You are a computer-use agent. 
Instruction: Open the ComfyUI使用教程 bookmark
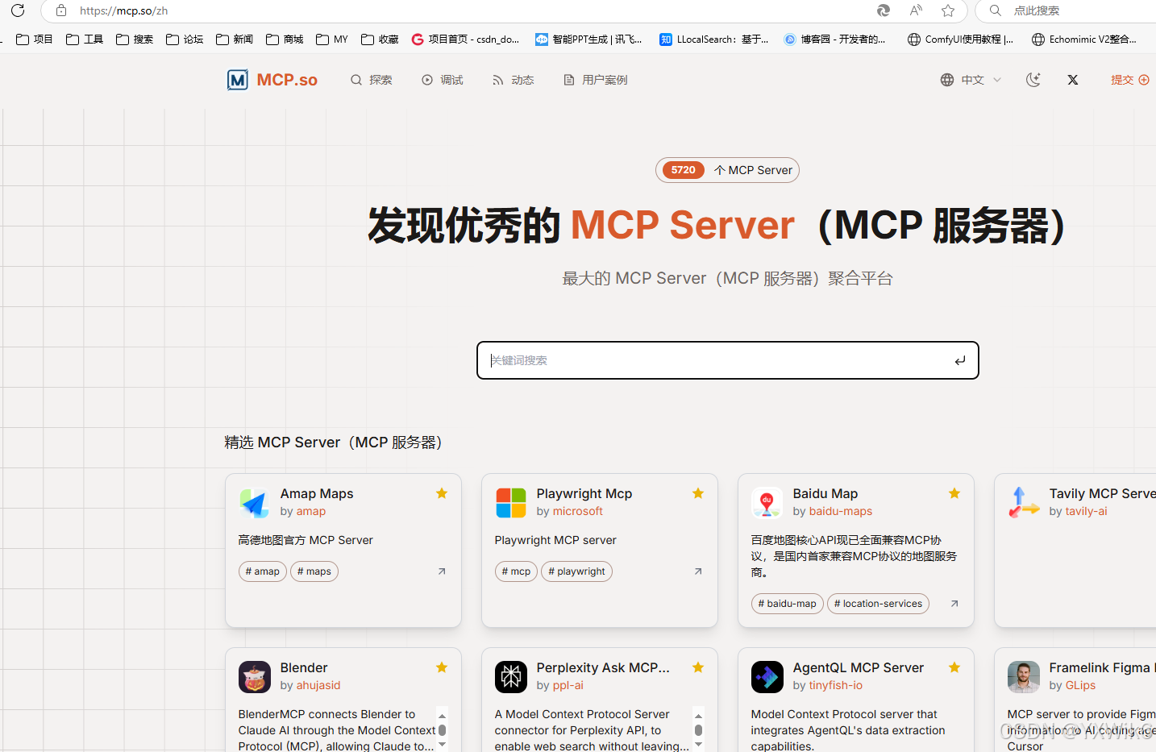960,39
